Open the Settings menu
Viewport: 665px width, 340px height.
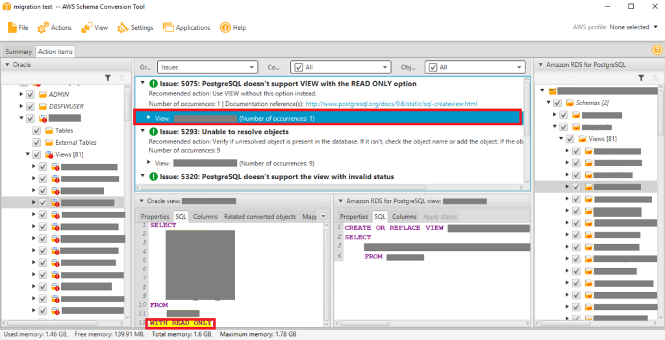point(135,27)
